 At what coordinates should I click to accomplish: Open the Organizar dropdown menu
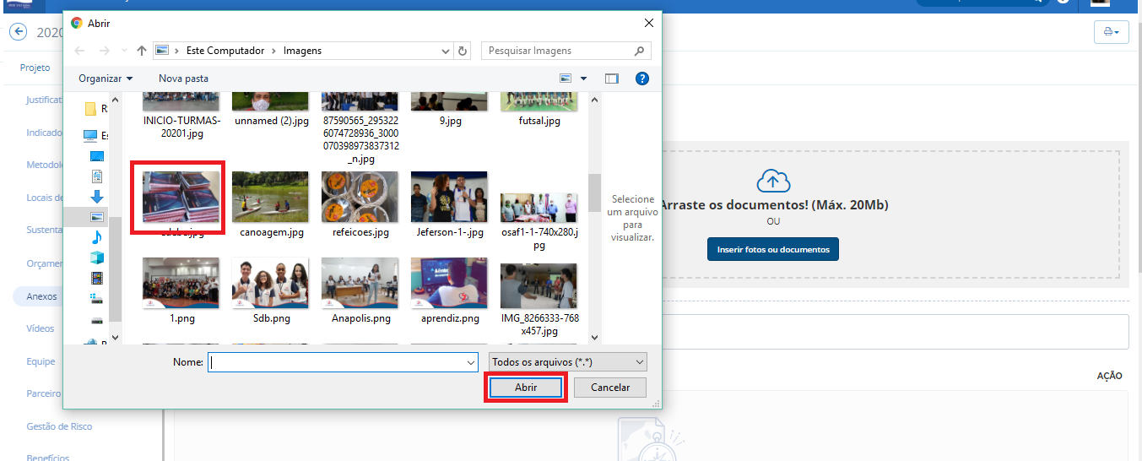(105, 79)
